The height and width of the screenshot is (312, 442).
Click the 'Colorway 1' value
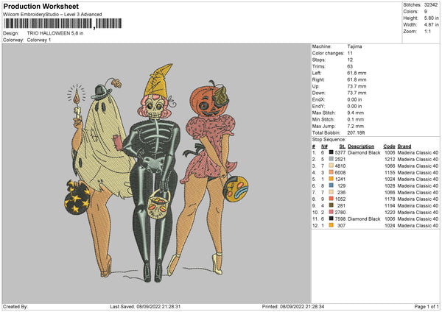pos(39,40)
